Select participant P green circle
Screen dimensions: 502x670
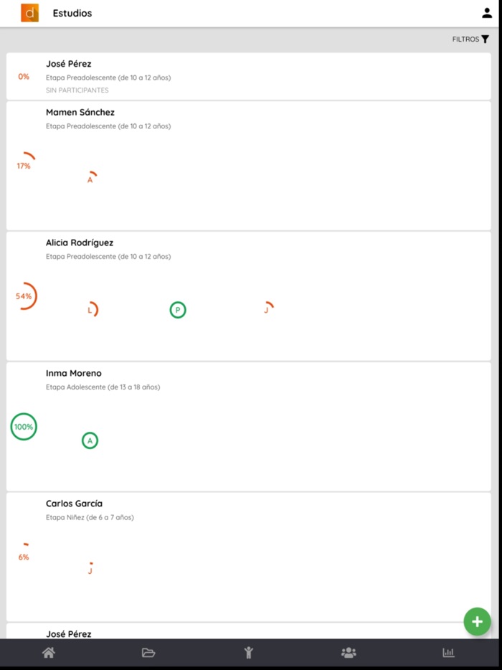[x=178, y=310]
